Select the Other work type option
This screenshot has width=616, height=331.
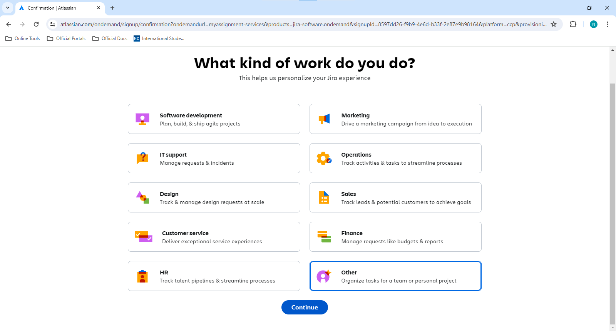395,276
